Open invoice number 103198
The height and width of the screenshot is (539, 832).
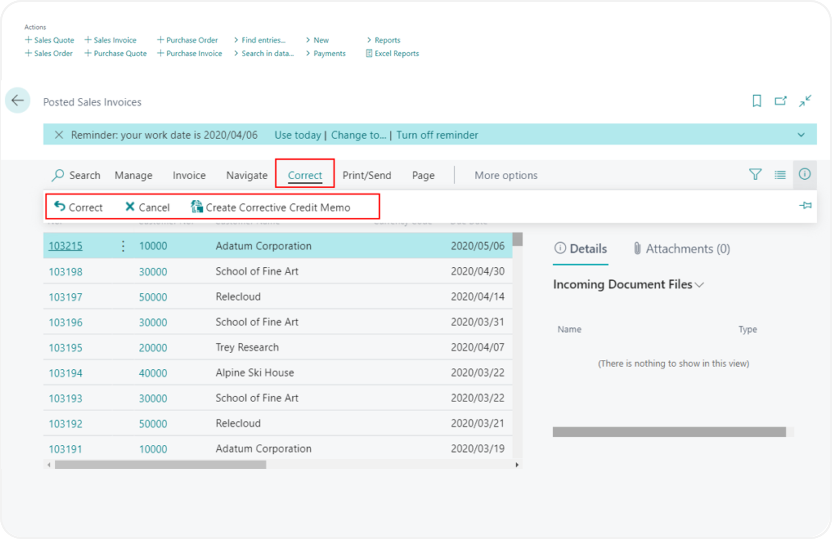[x=65, y=272]
